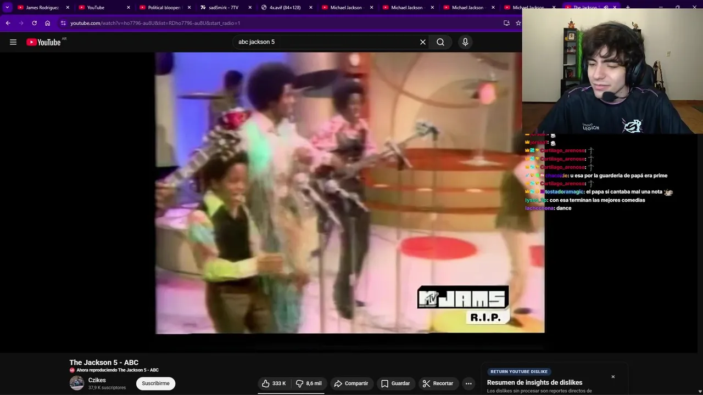View site information for youtube.com
Image resolution: width=703 pixels, height=395 pixels.
pyautogui.click(x=63, y=23)
